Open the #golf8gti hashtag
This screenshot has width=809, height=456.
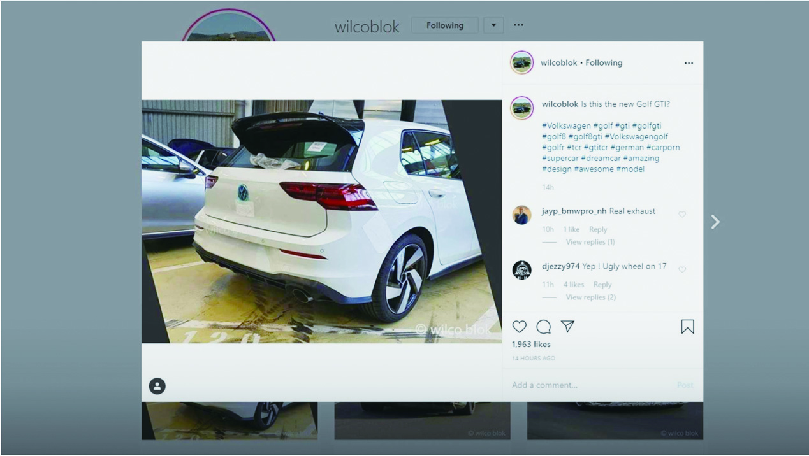point(585,137)
